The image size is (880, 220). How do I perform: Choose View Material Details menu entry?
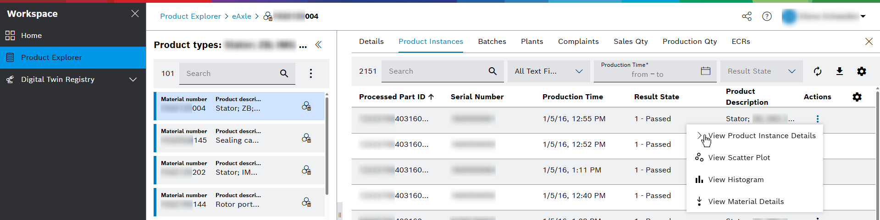pos(755,202)
